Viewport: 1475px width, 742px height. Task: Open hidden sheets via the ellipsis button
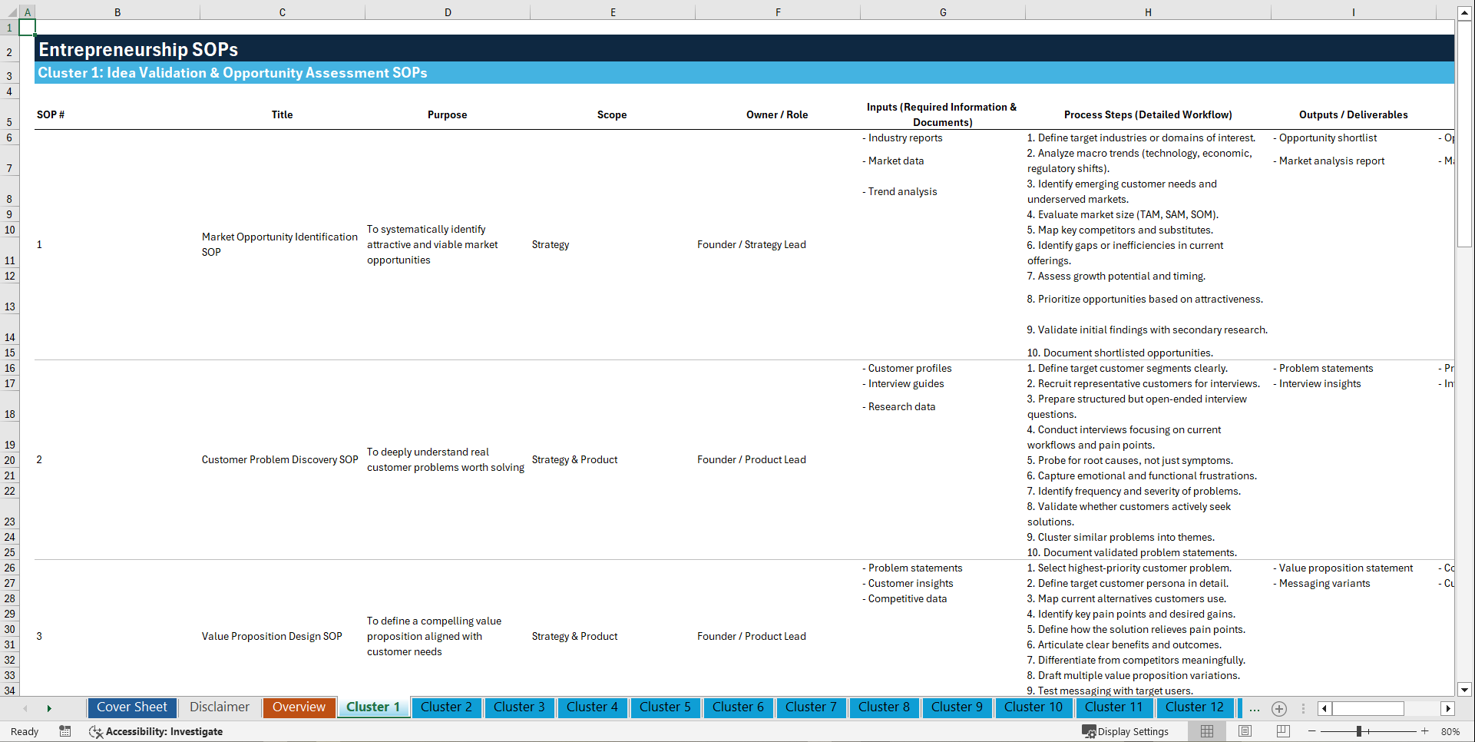pos(1254,708)
